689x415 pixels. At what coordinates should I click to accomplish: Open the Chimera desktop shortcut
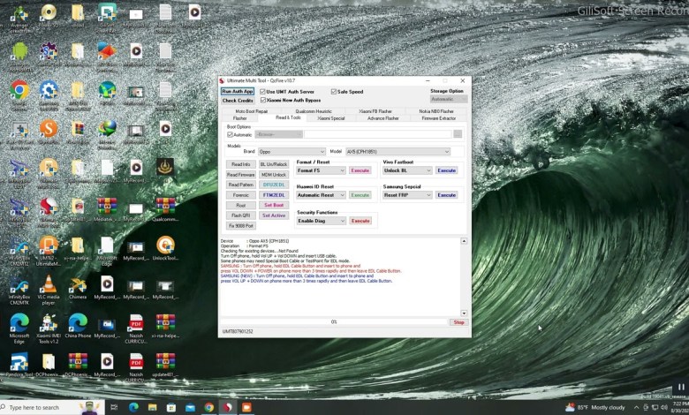pyautogui.click(x=78, y=287)
